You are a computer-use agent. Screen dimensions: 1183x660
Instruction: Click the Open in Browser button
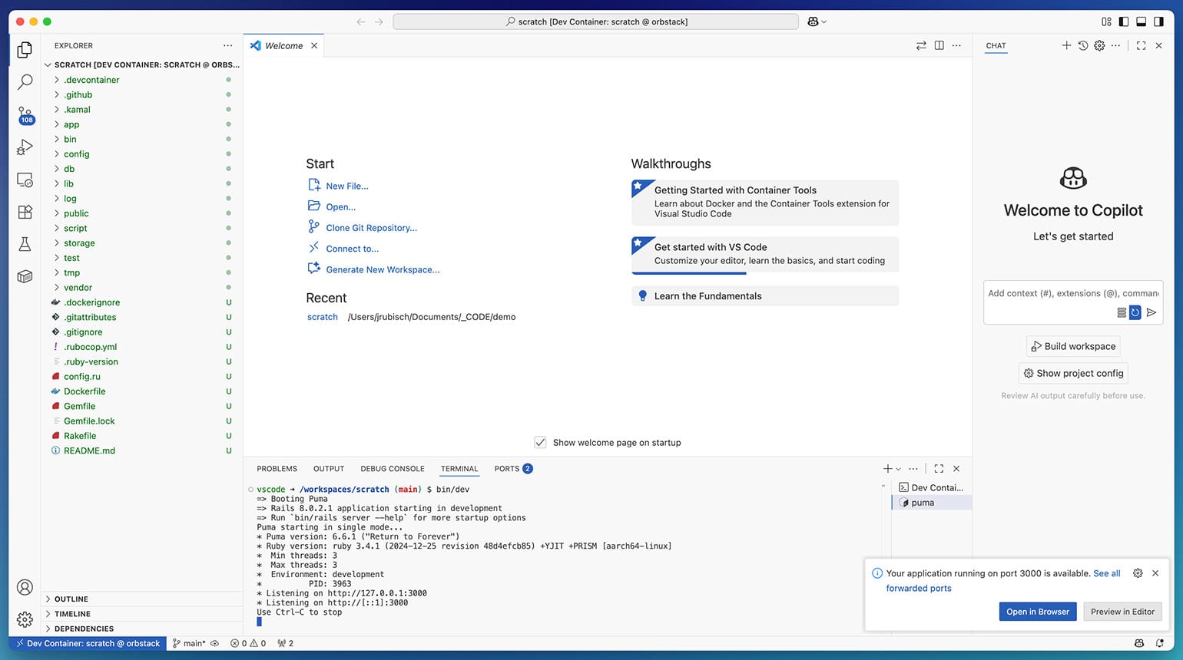[1037, 612]
